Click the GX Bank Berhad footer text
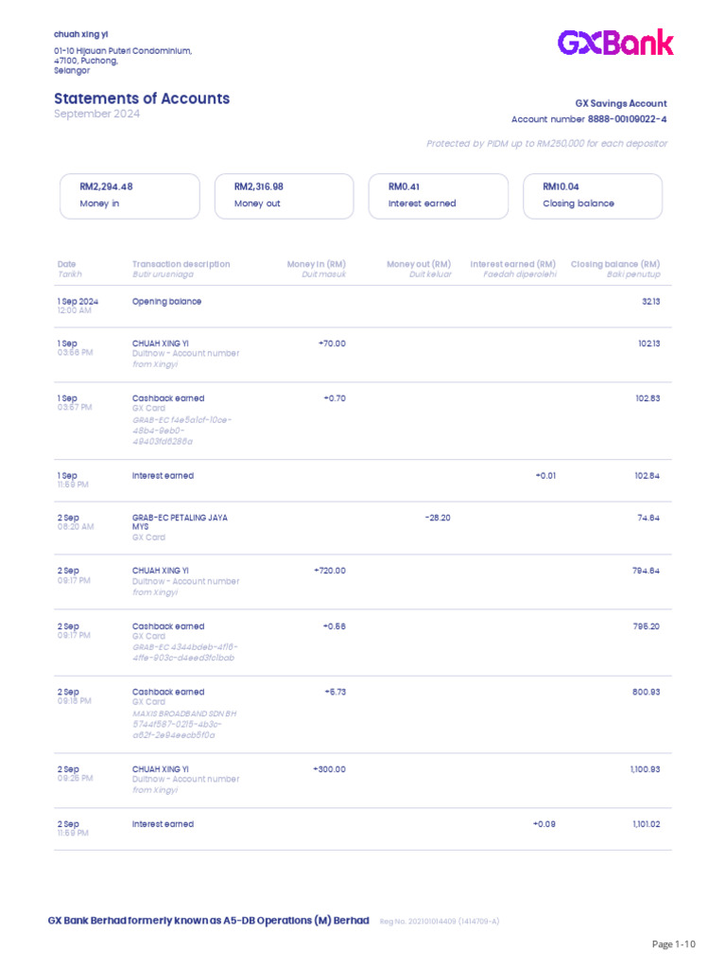The image size is (726, 969). [x=209, y=921]
